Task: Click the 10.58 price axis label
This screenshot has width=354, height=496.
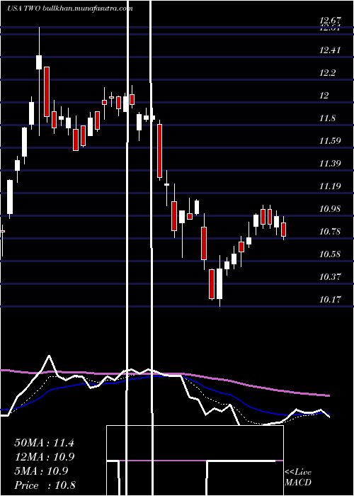Action: (x=331, y=254)
